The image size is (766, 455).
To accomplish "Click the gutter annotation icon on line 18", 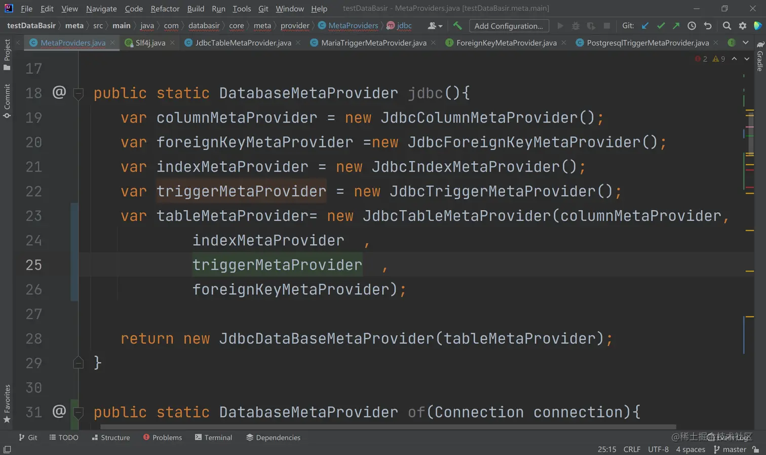I will click(59, 92).
